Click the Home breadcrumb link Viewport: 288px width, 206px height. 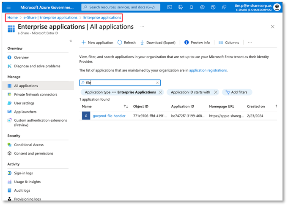(13, 18)
